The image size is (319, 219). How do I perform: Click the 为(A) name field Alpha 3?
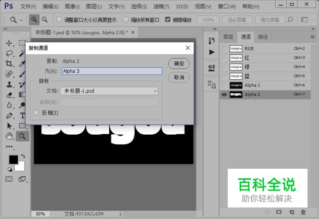(112, 71)
